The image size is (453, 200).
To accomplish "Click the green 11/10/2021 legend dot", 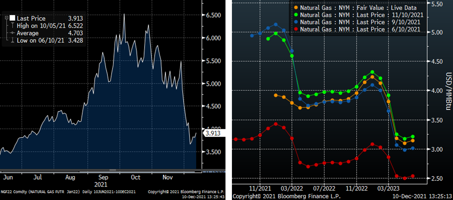I will point(296,15).
